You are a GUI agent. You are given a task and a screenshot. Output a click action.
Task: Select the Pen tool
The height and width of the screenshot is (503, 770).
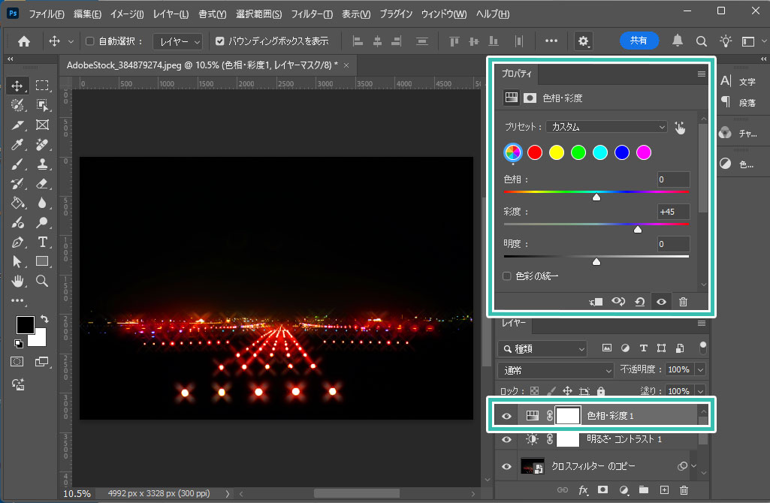(18, 242)
